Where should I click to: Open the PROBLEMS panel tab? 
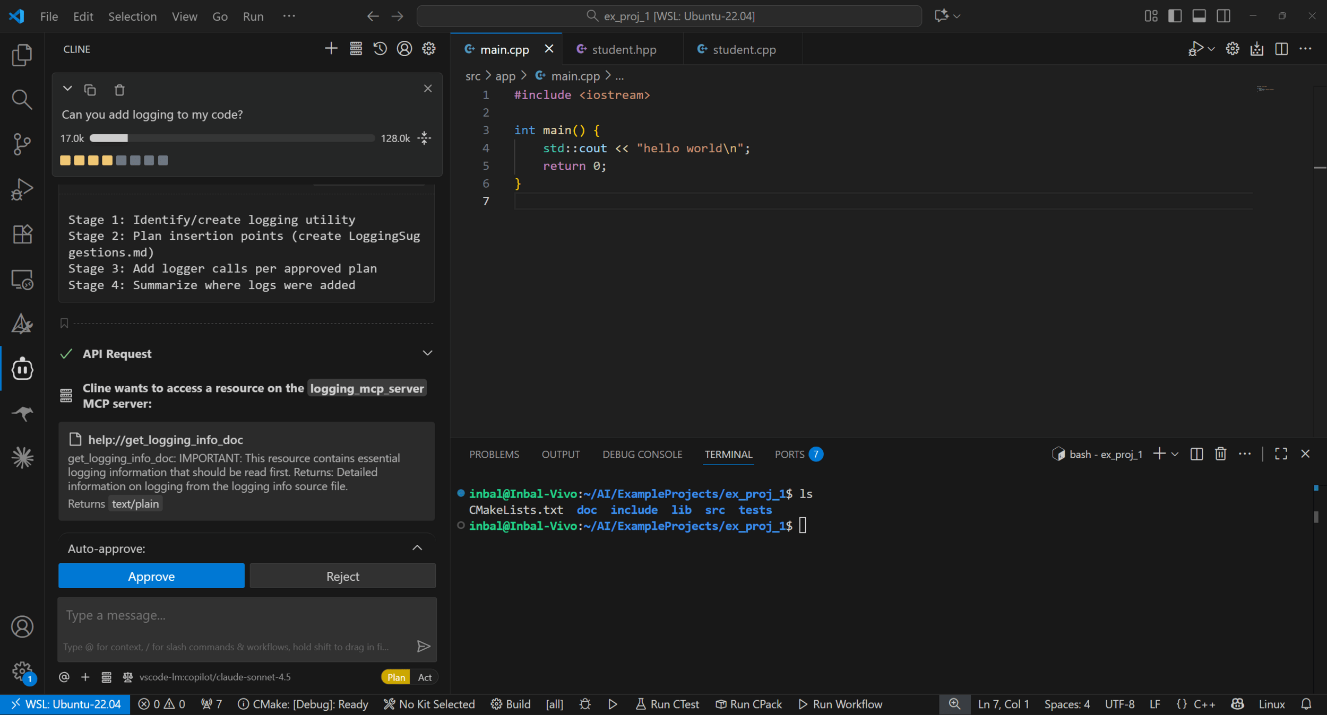pyautogui.click(x=494, y=454)
